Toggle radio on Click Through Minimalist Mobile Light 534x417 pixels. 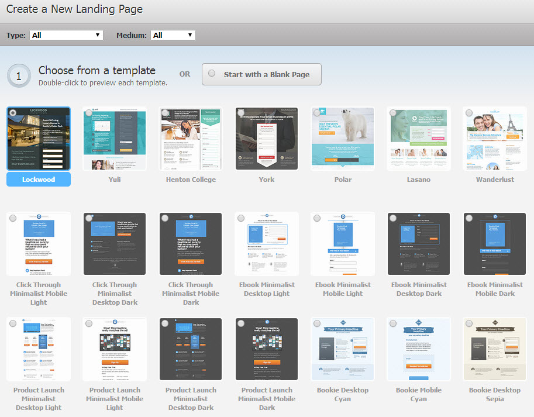point(13,218)
